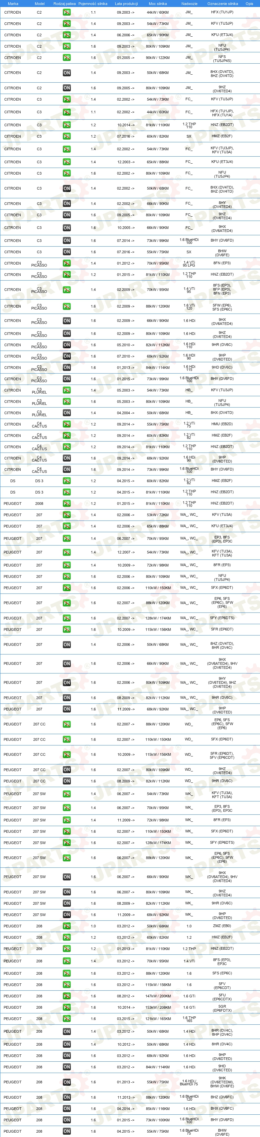Click petrol icon in C3 Pluriel KFV row
Viewport: 260px width, 1137px height.
coord(66,390)
